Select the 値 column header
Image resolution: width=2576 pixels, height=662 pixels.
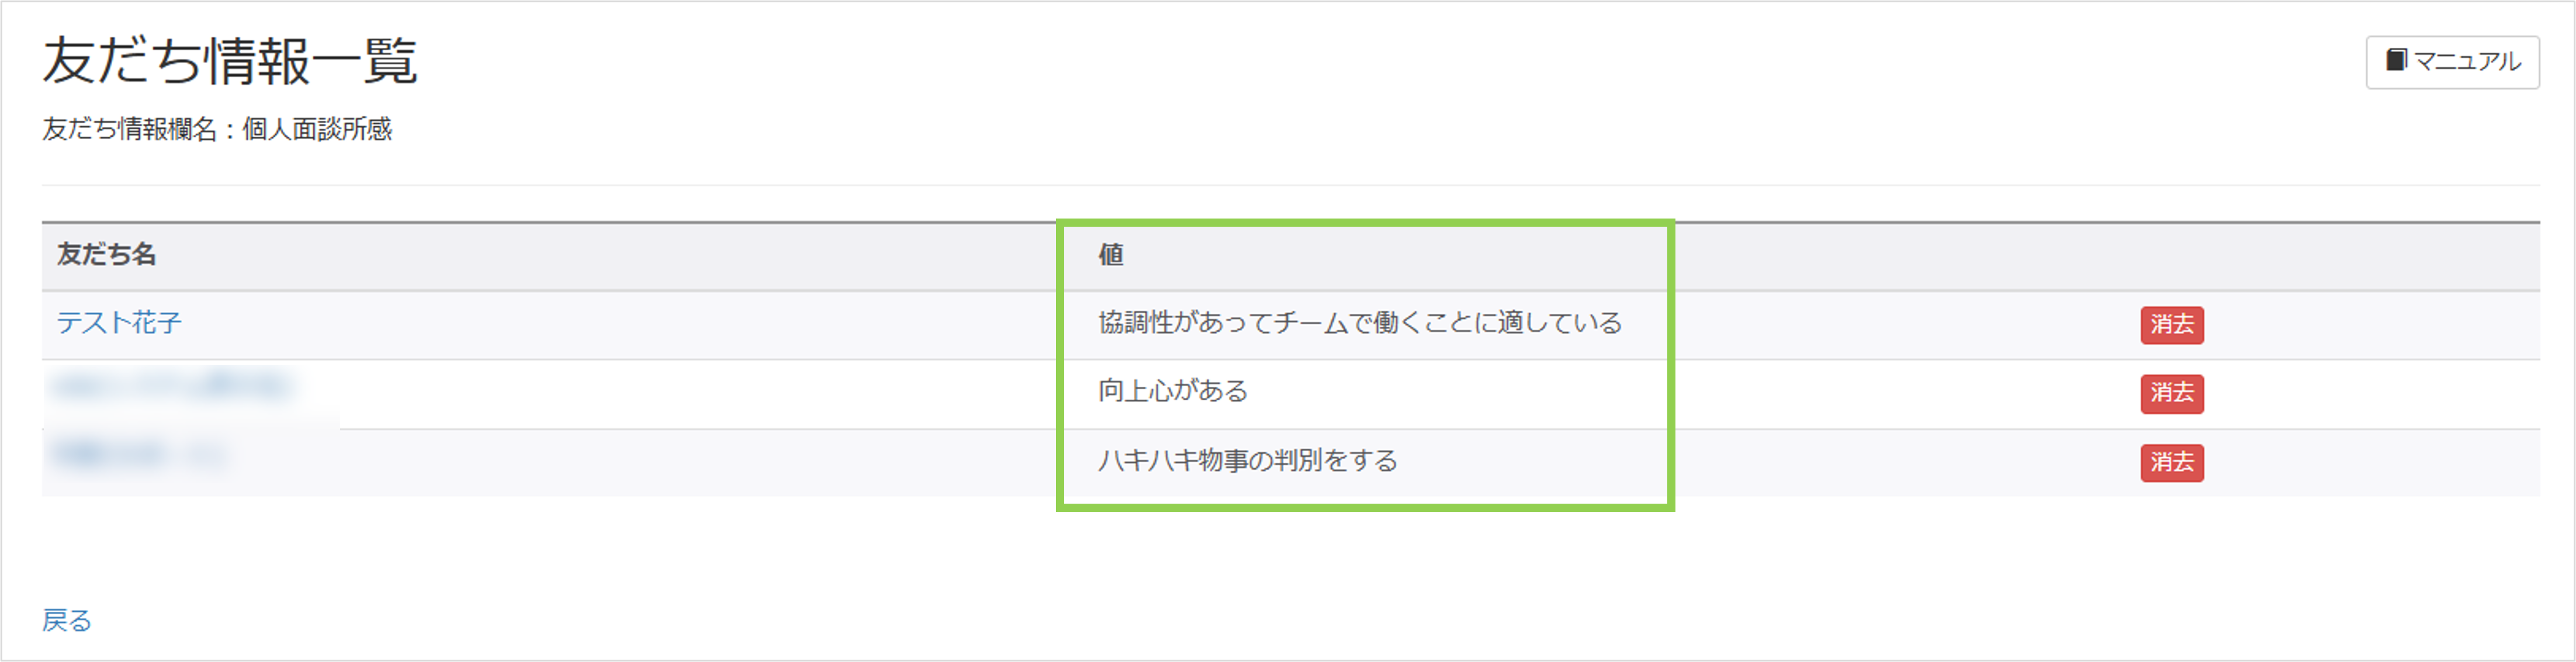(x=1110, y=255)
